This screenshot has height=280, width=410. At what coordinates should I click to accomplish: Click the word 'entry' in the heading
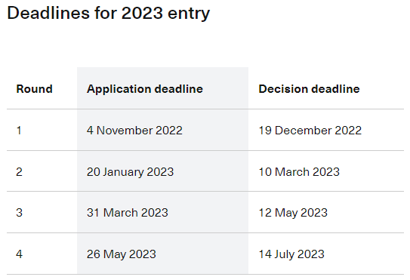click(x=189, y=14)
